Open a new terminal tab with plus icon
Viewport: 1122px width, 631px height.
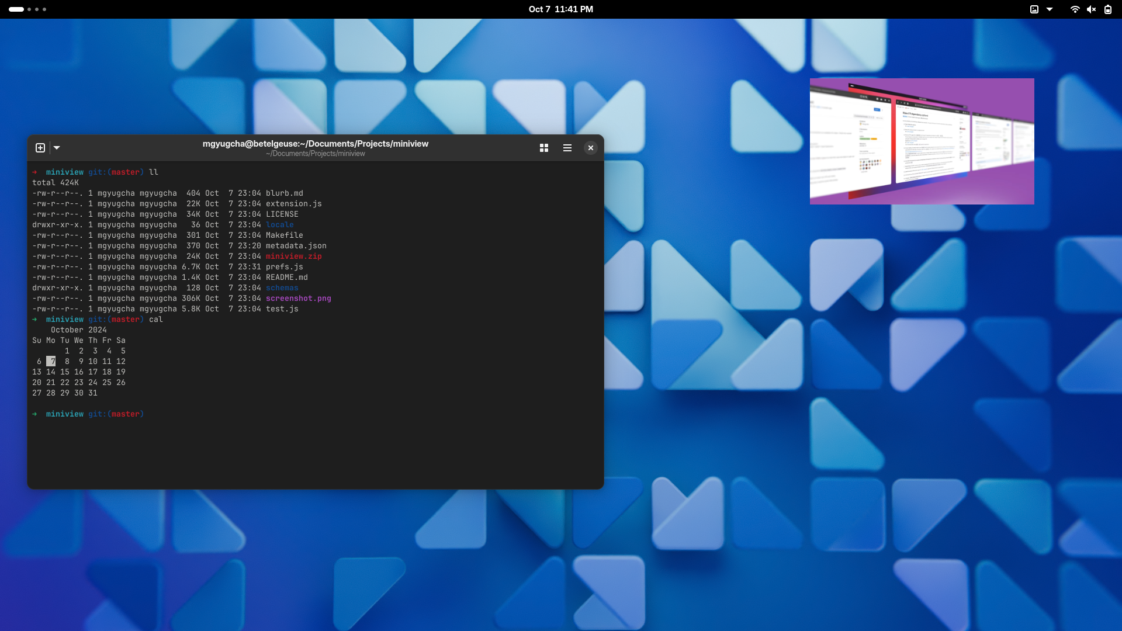(40, 148)
